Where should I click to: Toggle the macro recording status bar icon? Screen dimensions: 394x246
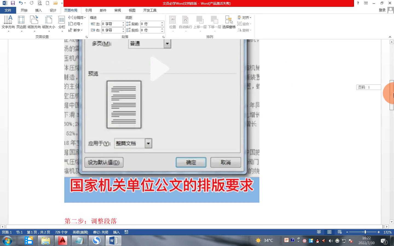click(126, 232)
